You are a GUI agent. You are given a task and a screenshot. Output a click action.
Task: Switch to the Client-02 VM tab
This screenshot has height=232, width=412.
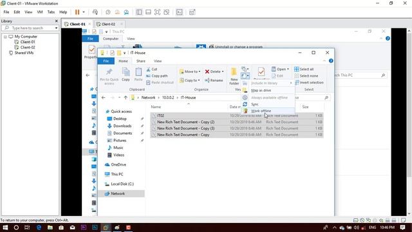pyautogui.click(x=109, y=24)
